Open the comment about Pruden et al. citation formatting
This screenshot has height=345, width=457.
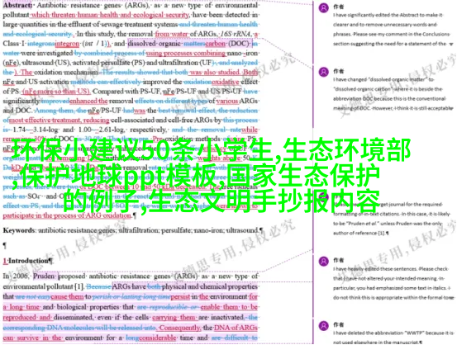pos(391,219)
